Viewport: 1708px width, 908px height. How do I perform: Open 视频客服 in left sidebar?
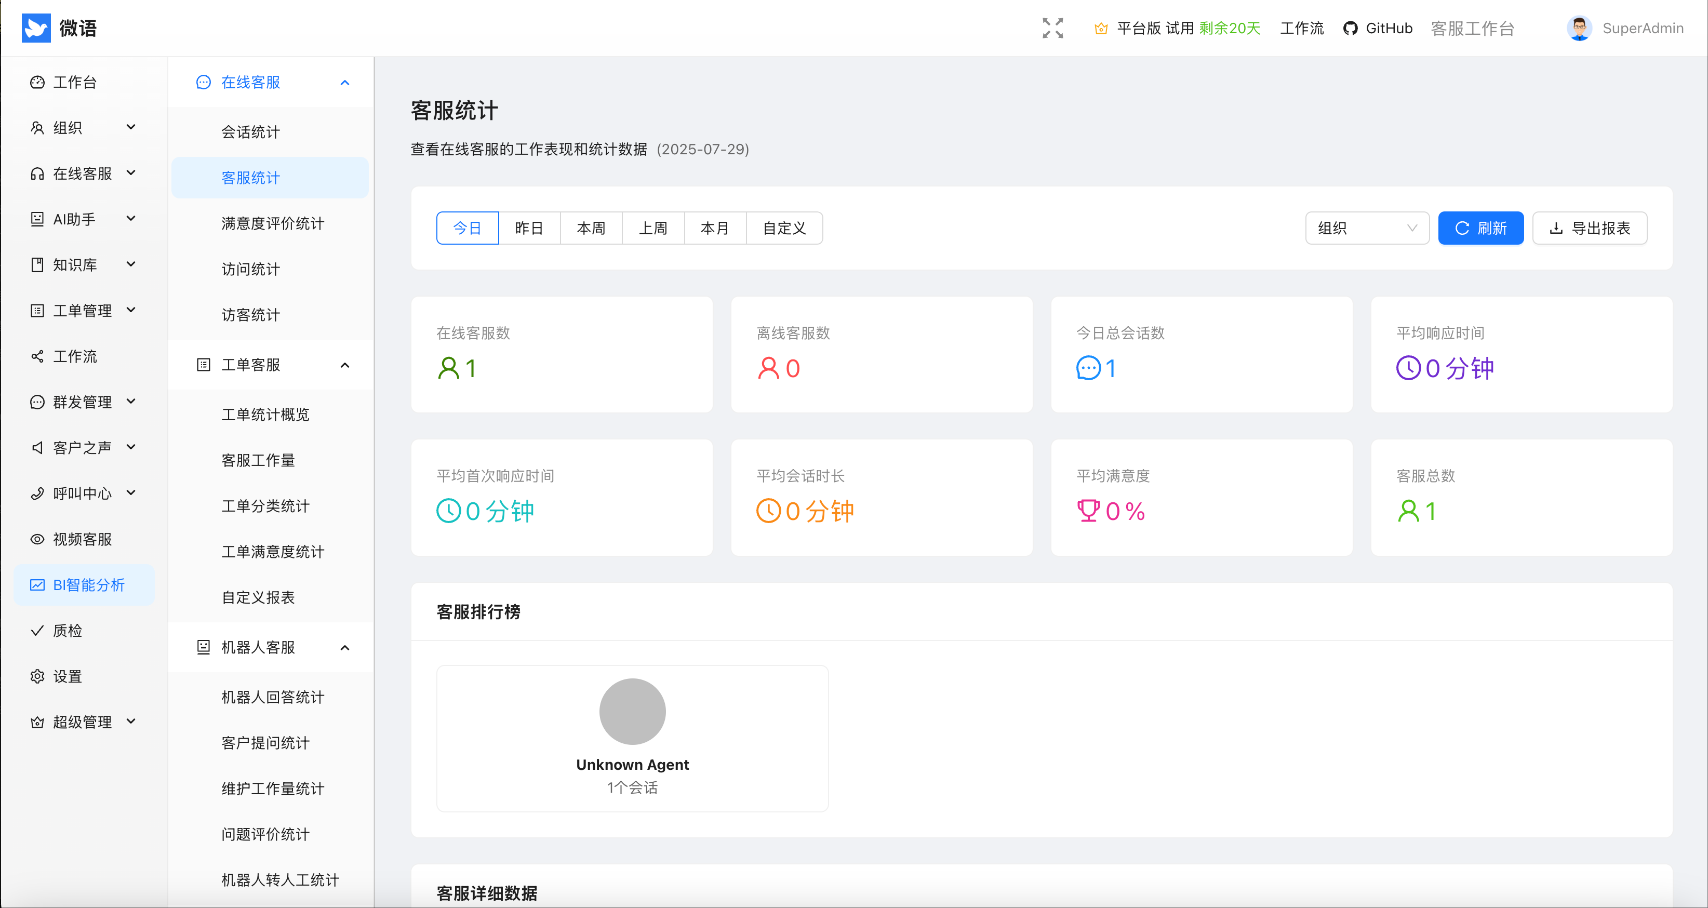[x=82, y=539]
